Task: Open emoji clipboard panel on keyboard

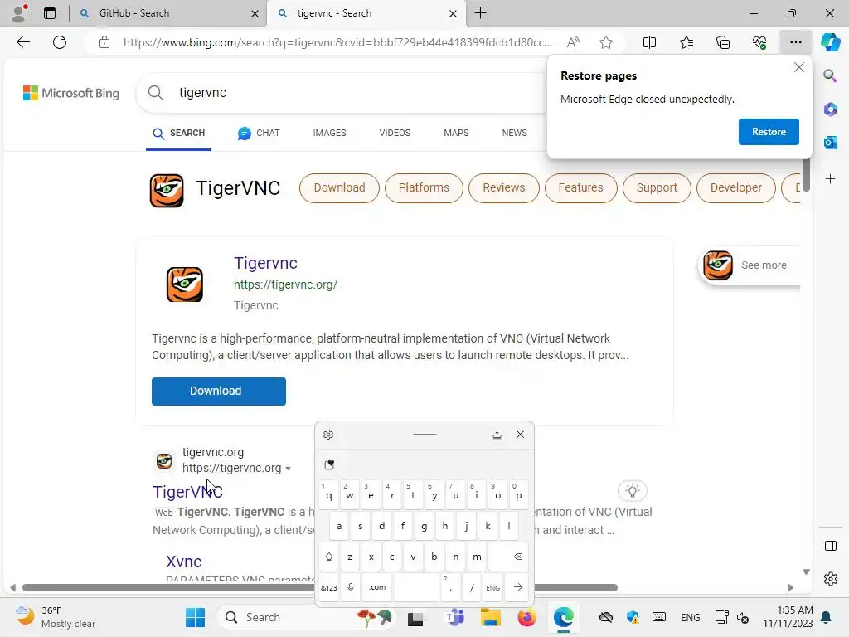Action: coord(329,464)
